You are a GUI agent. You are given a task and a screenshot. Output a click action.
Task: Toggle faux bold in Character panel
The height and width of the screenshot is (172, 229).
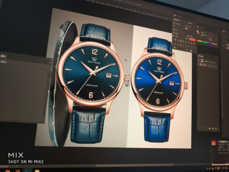[176, 40]
